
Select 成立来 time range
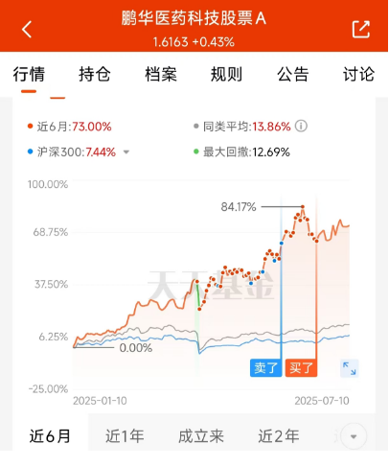(201, 436)
